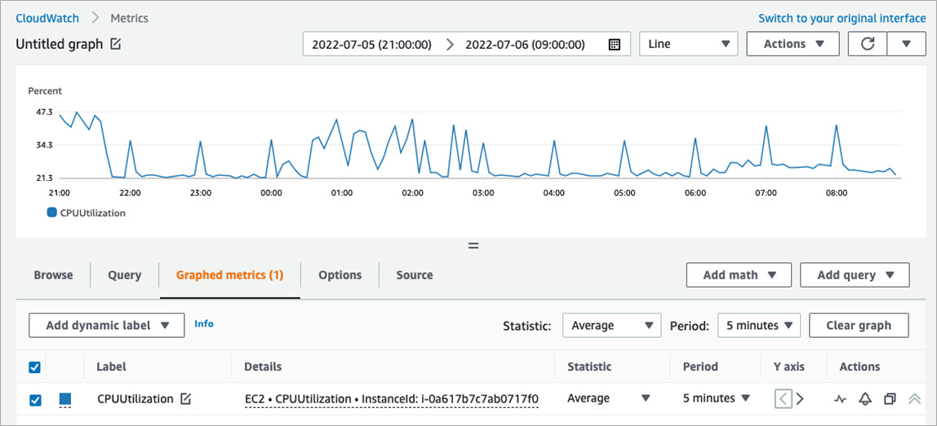Click the panel splitter handle below graph
The image size is (937, 426).
(x=474, y=245)
